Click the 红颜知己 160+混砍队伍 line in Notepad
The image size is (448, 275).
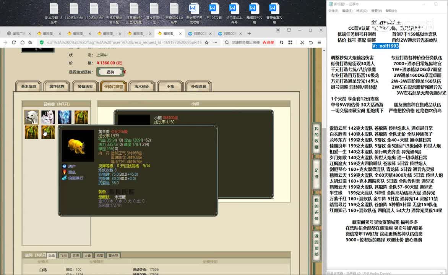pyautogui.click(x=386, y=210)
